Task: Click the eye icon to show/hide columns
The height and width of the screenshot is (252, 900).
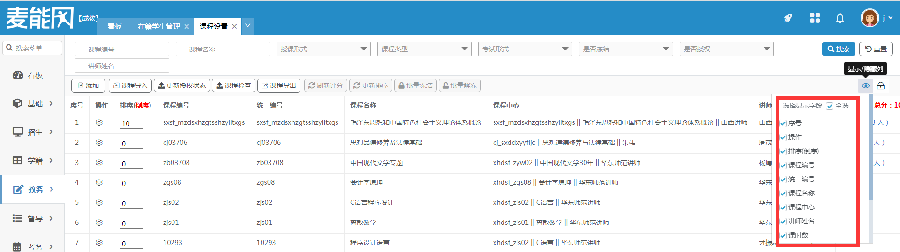Action: pyautogui.click(x=865, y=86)
